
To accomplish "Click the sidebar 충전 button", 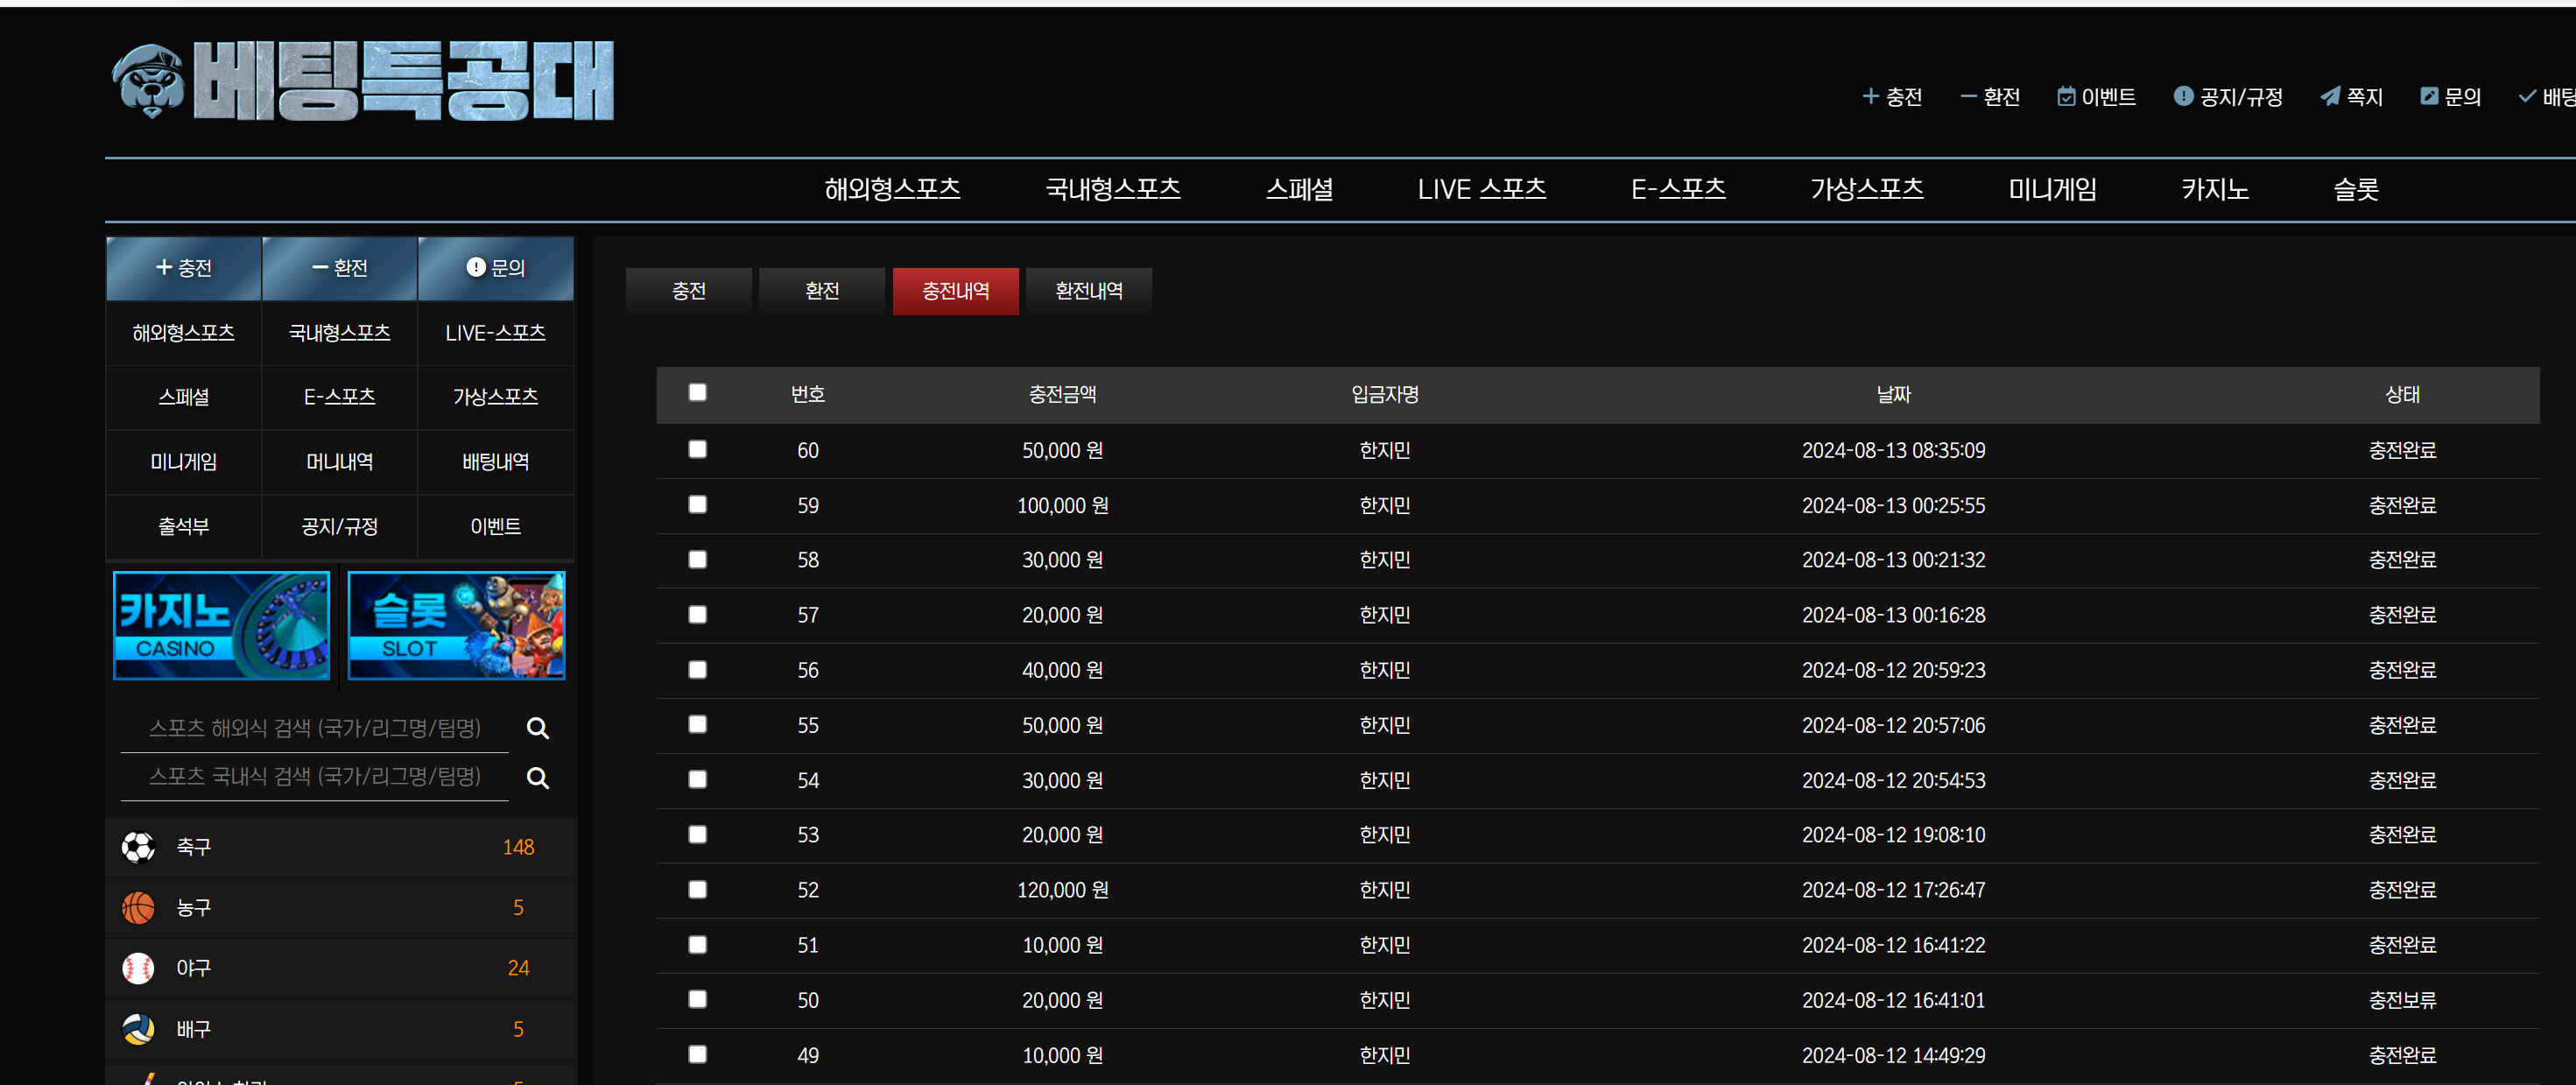I will click(184, 268).
